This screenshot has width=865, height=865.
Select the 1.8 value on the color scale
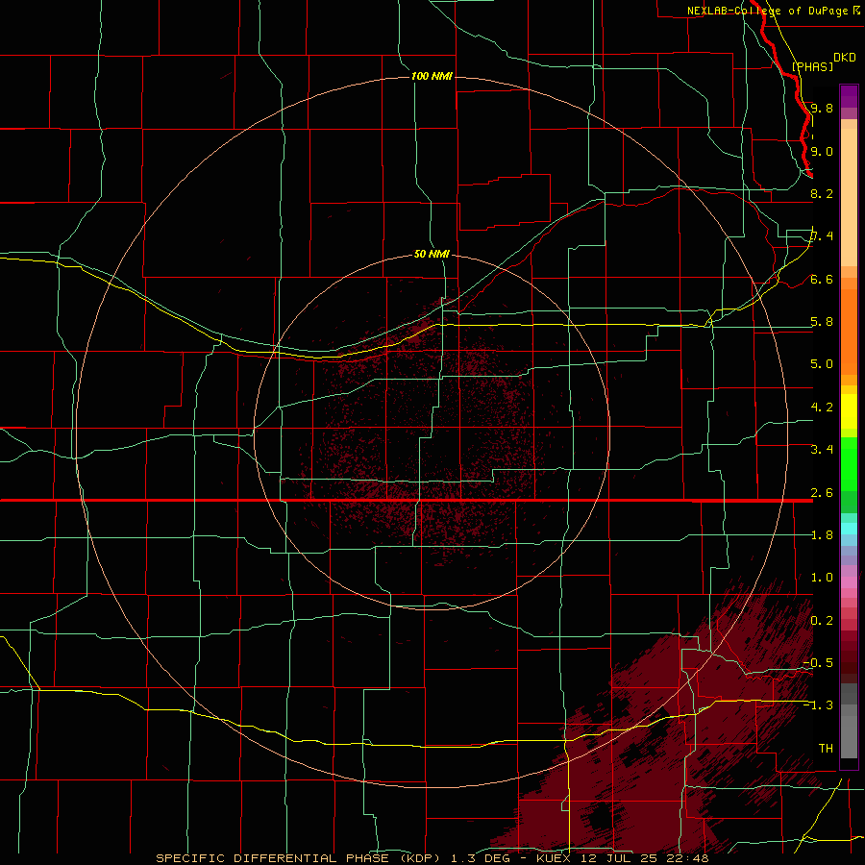pyautogui.click(x=822, y=535)
